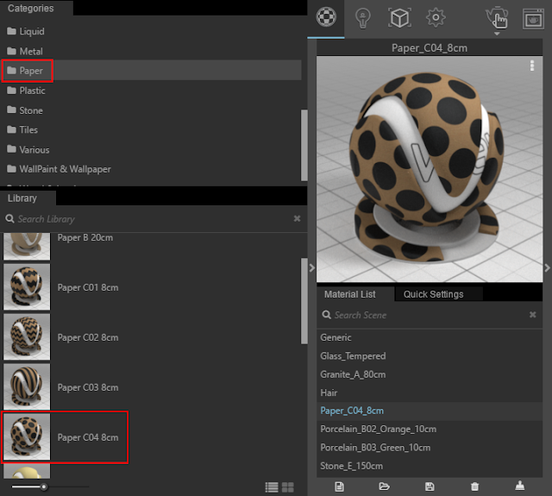This screenshot has width=552, height=496.
Task: Clear the Search Scene field
Action: point(533,314)
